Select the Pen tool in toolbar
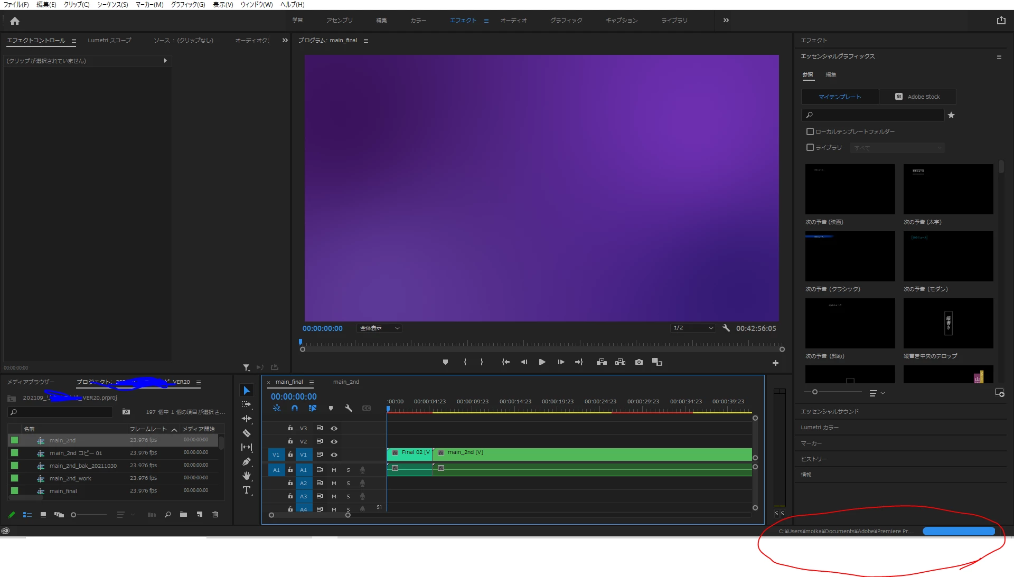 [x=247, y=462]
